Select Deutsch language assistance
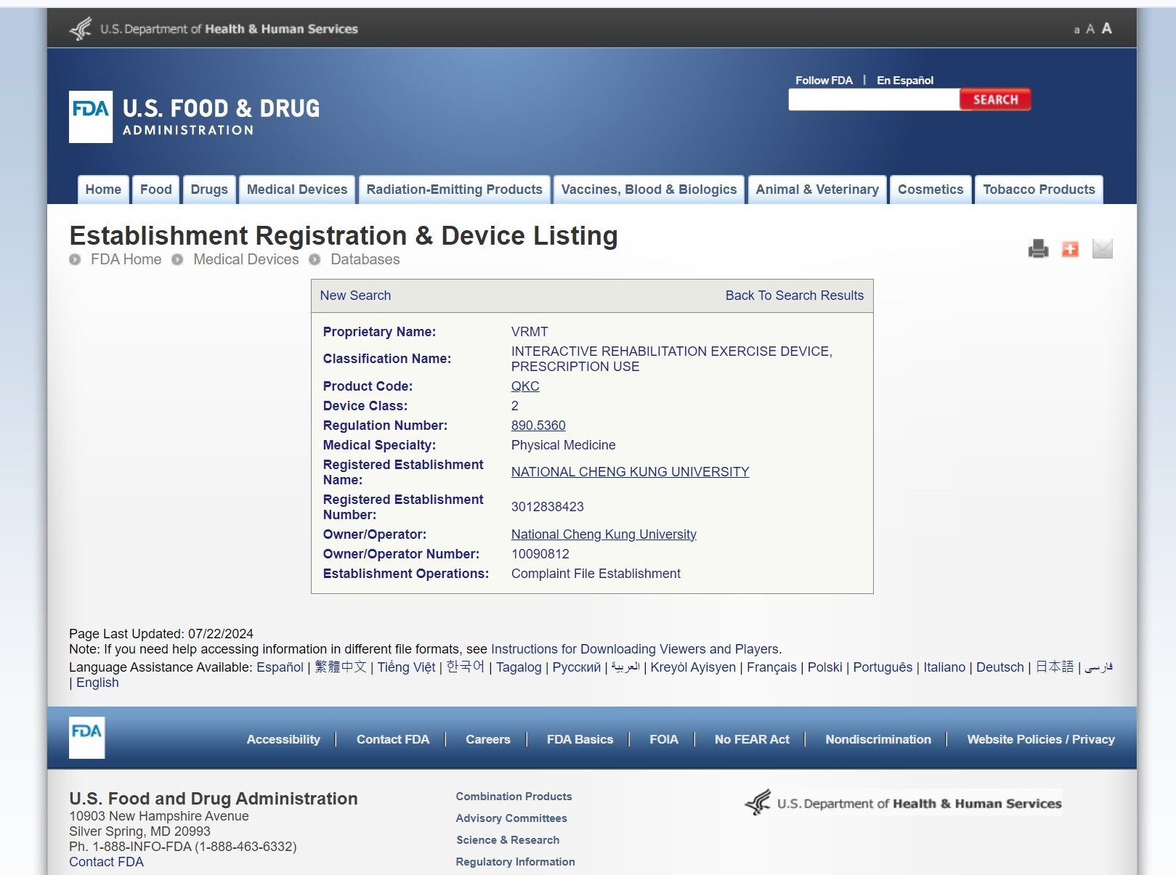Screen dimensions: 1176x875 [1000, 667]
